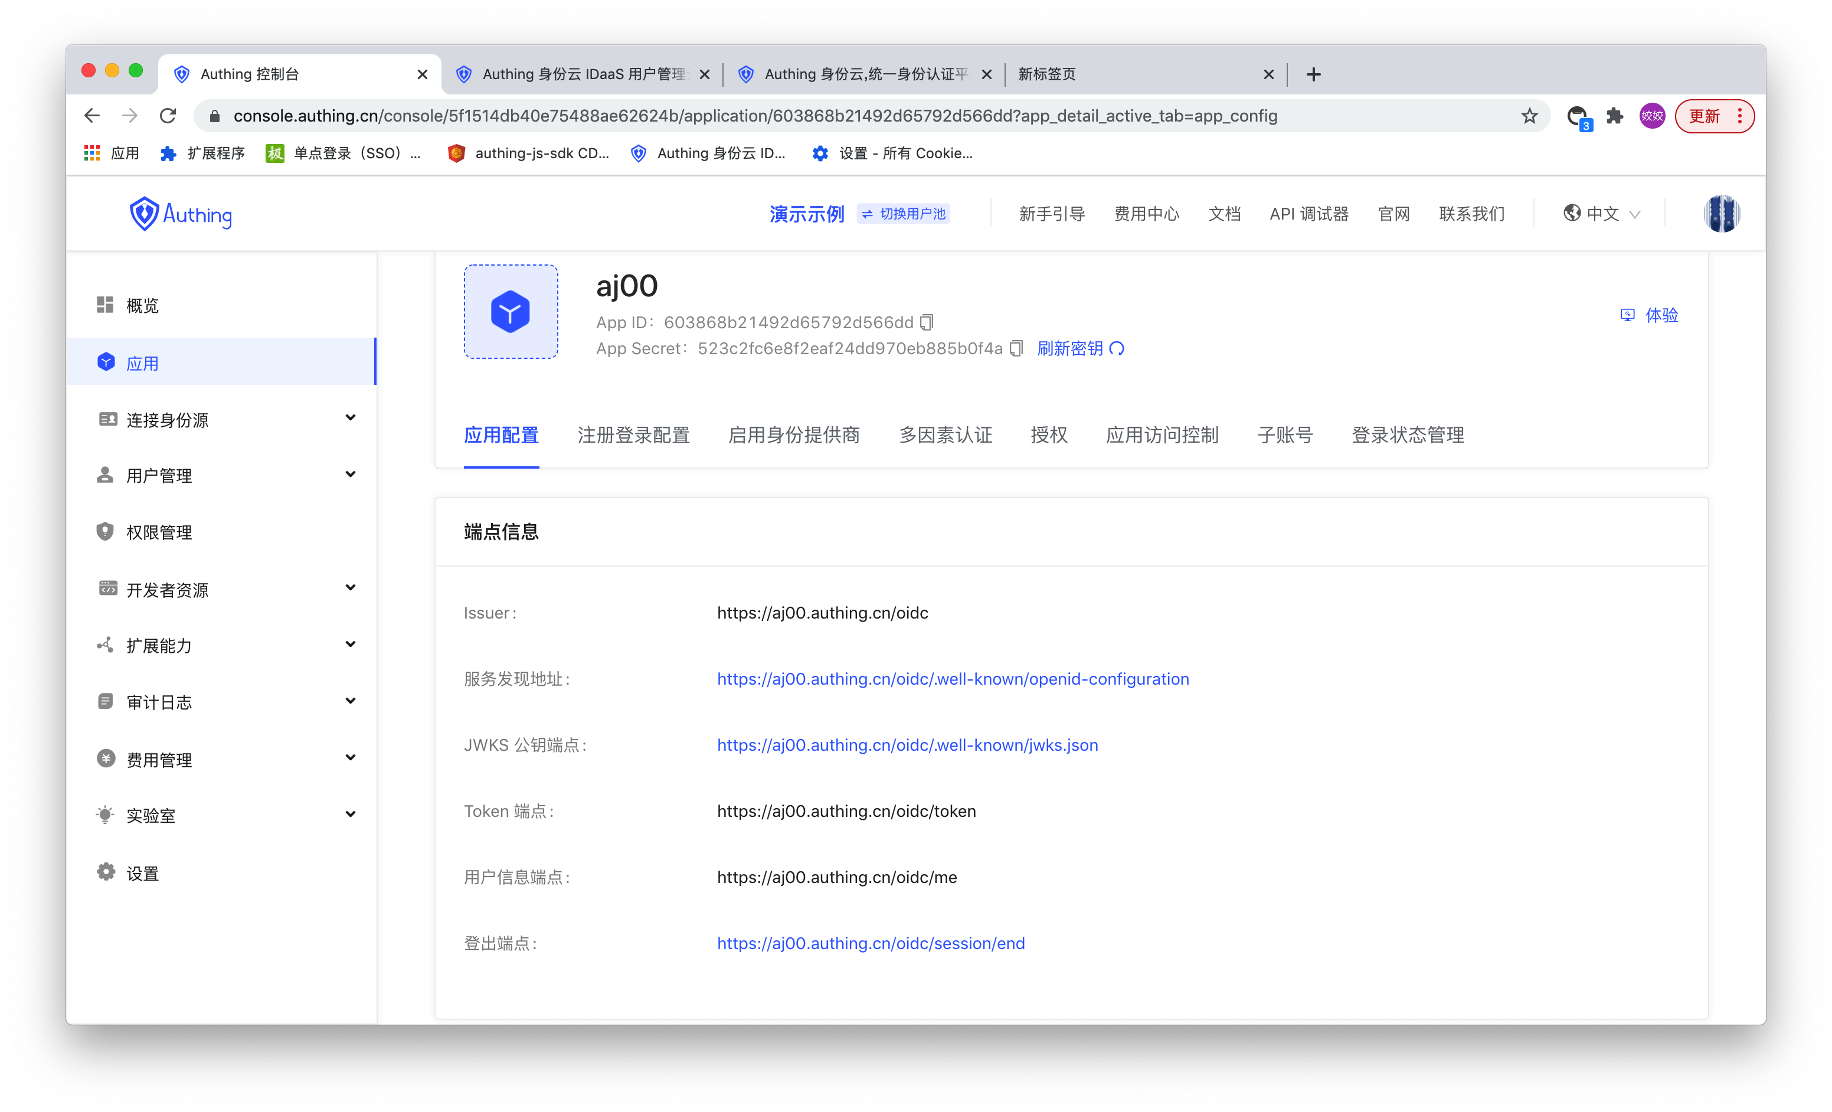Screen dimensions: 1832x1112
Task: Click the aj00 application logo
Action: [x=511, y=312]
